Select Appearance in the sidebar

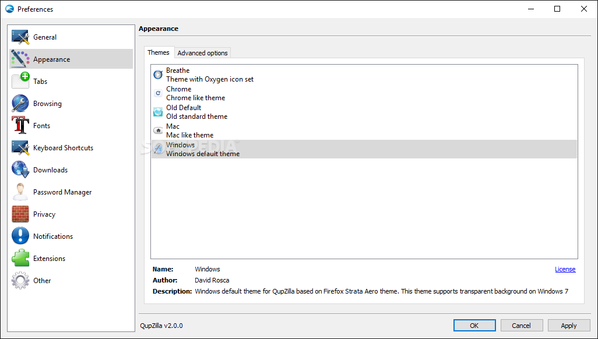pos(71,59)
